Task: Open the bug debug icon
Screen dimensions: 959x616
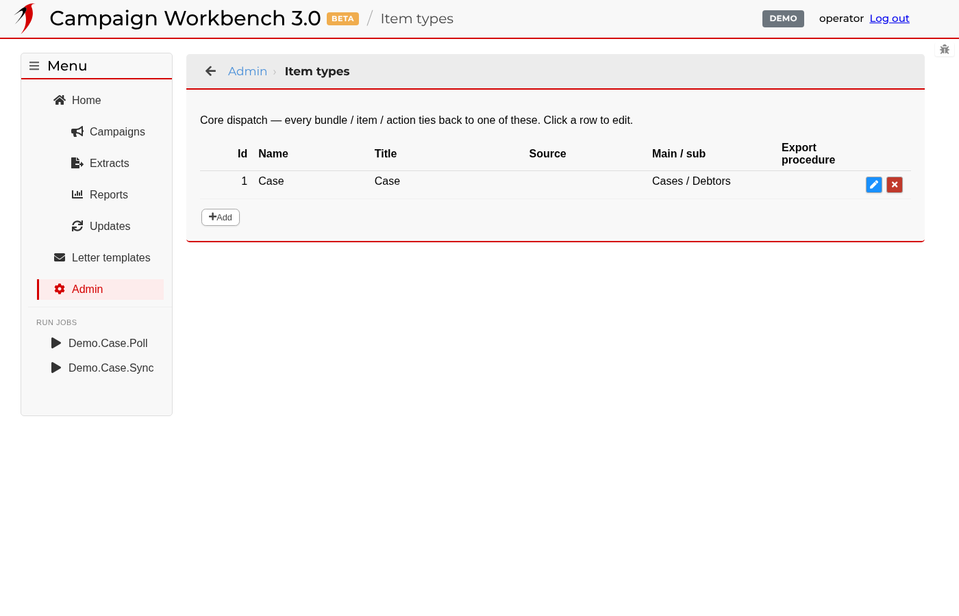Action: (x=945, y=49)
